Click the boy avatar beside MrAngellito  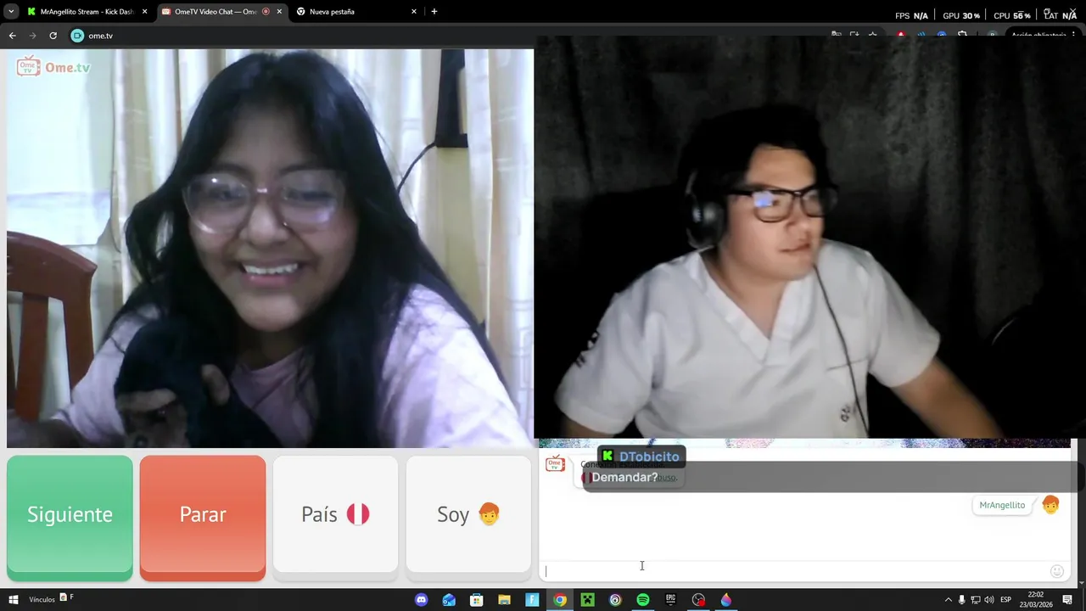pos(1050,505)
